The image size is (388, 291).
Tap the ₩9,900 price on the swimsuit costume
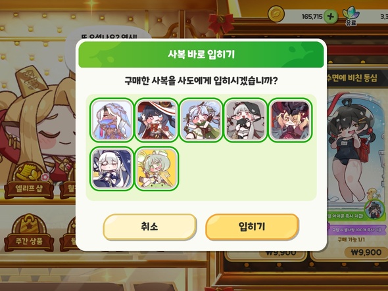point(366,252)
